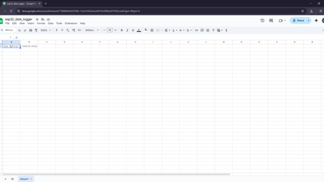Screen dimensions: 324x182
Task: Insert link icon in toolbar
Action: pos(196,30)
